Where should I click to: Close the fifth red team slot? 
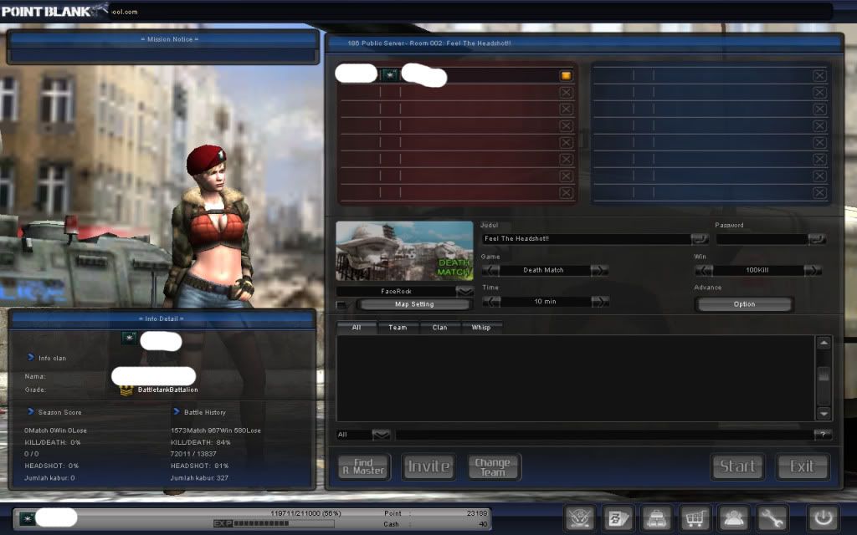point(567,142)
